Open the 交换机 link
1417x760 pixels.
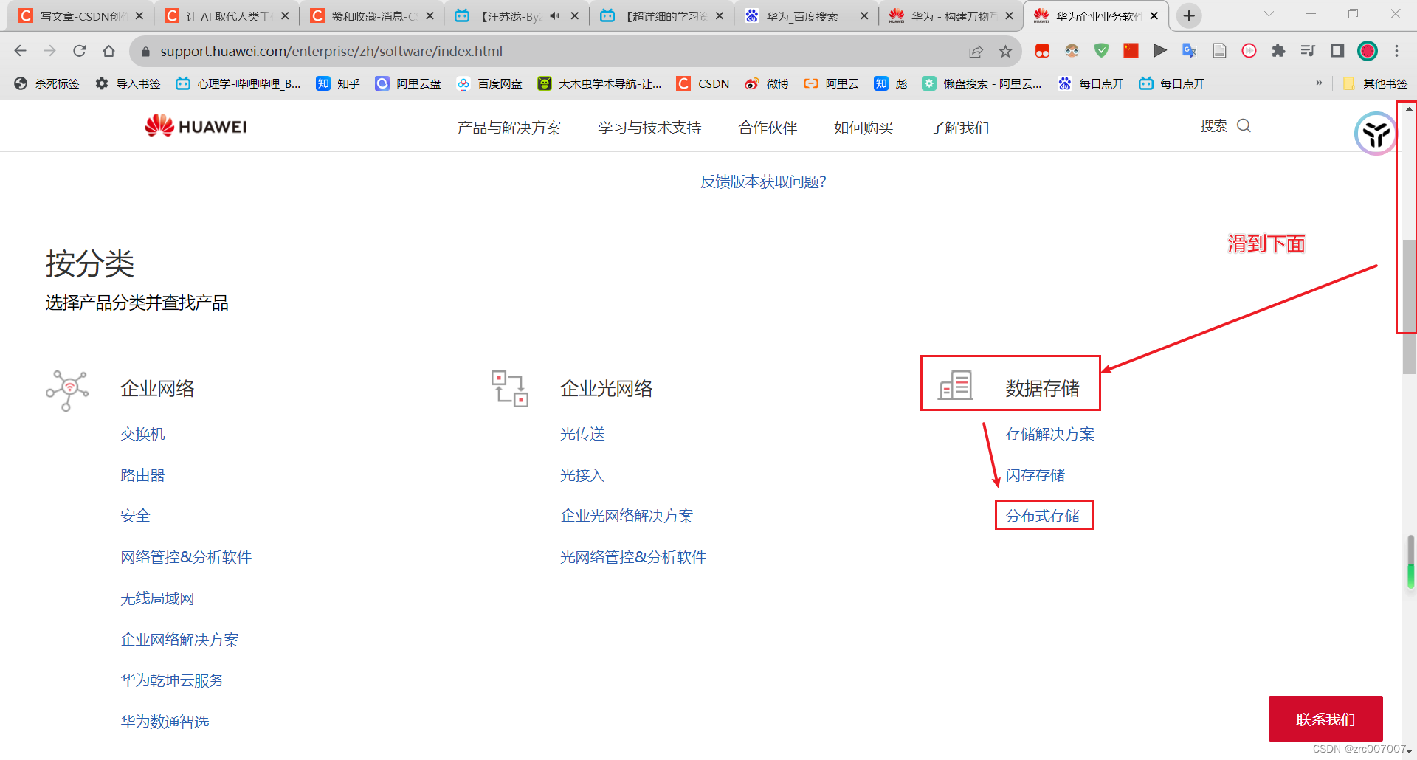pos(142,434)
